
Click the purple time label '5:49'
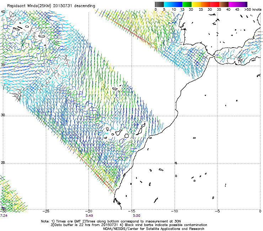(90, 216)
